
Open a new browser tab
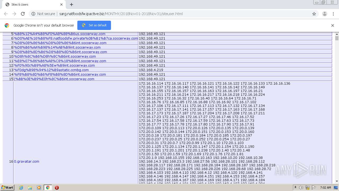tap(72, 5)
